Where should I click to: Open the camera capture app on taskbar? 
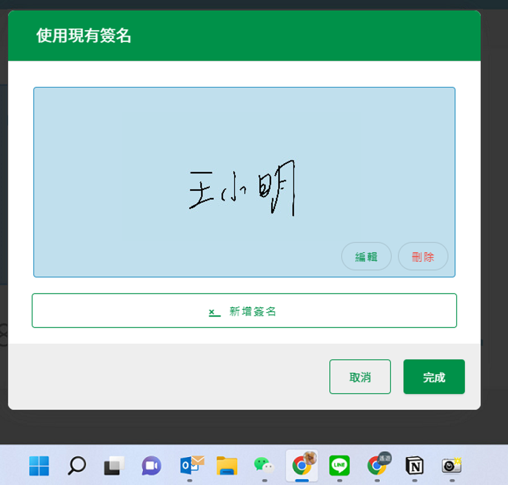[451, 465]
